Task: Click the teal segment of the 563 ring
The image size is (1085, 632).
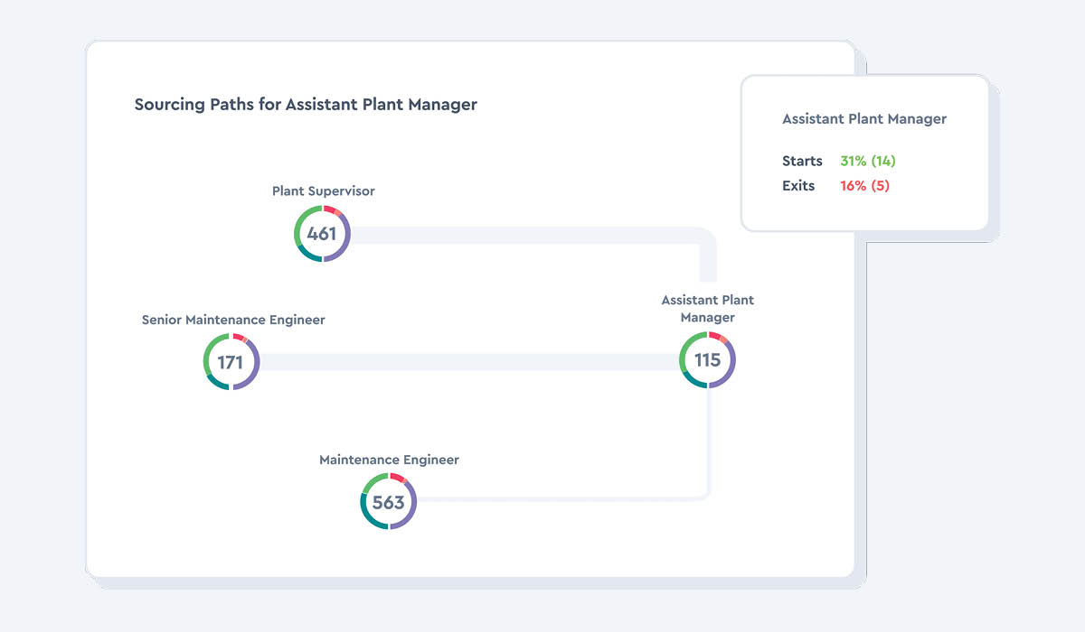Action: click(x=367, y=516)
